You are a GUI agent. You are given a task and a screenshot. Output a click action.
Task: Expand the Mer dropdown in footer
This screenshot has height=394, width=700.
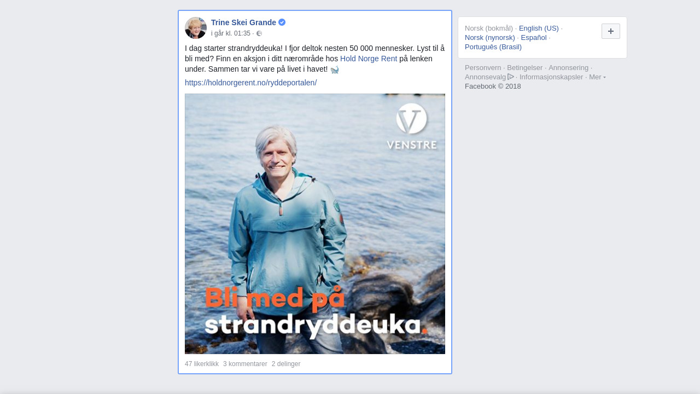597,77
